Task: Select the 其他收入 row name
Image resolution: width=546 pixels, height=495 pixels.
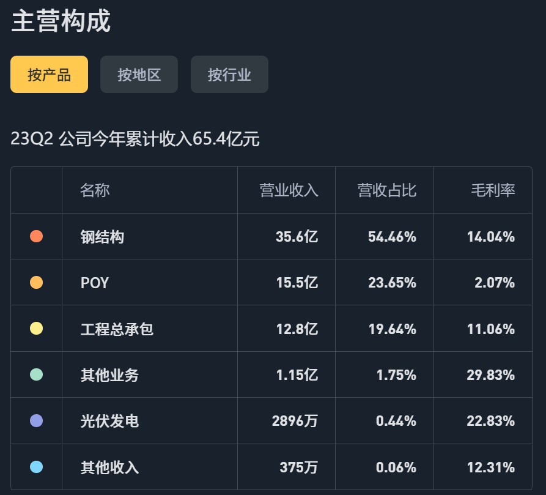Action: 109,467
